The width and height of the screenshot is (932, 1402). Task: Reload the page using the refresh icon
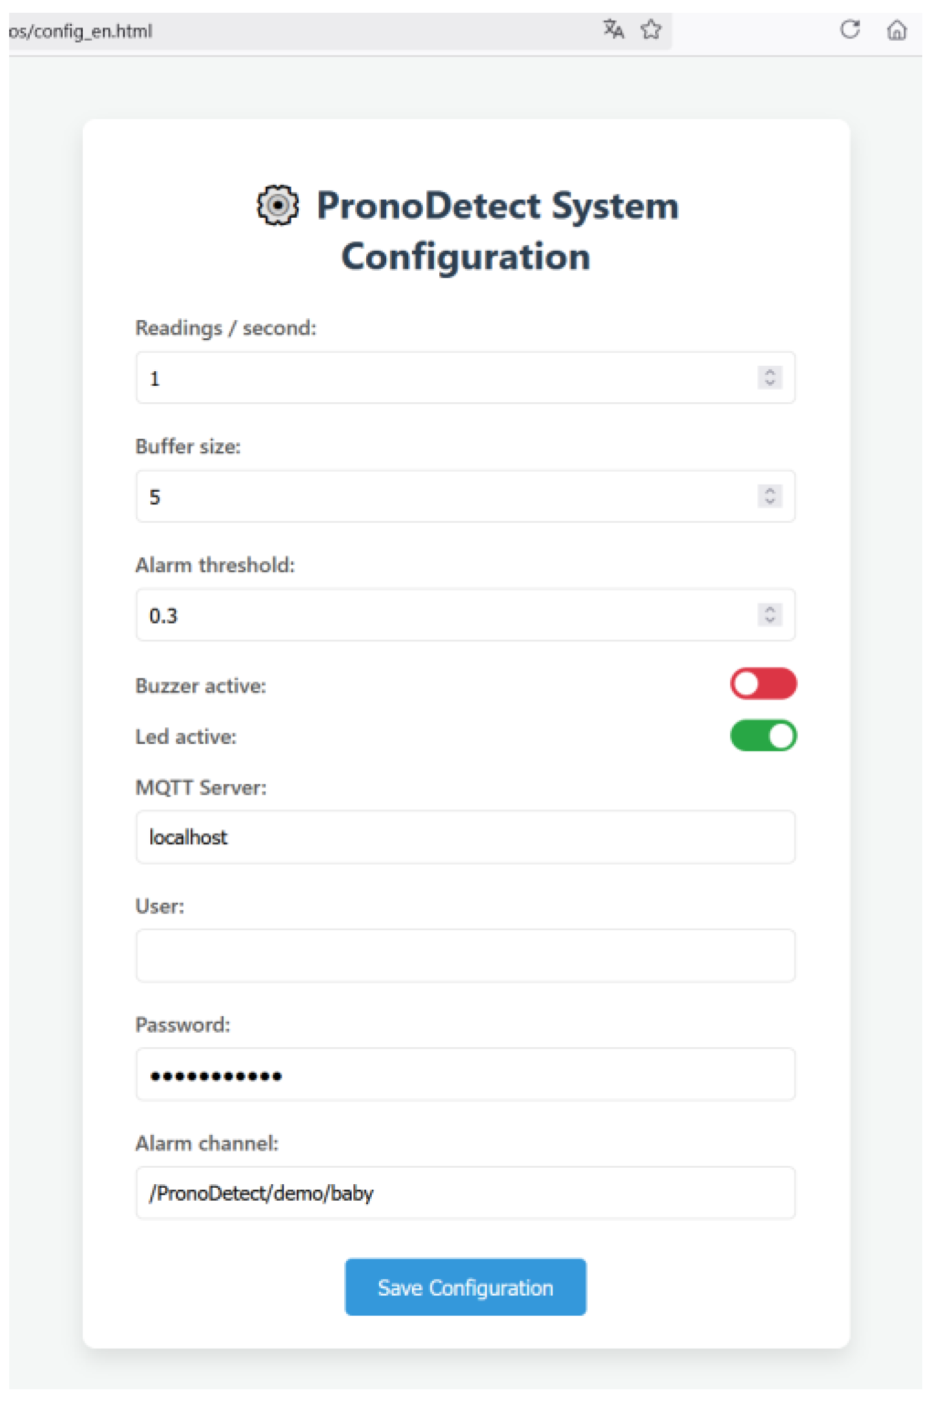coord(850,29)
